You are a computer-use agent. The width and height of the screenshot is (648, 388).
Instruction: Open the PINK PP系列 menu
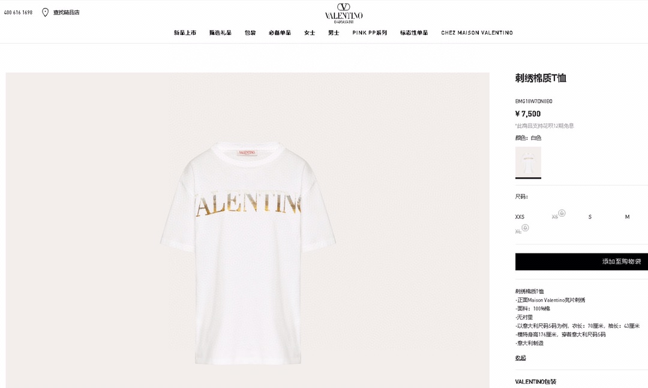pyautogui.click(x=370, y=32)
